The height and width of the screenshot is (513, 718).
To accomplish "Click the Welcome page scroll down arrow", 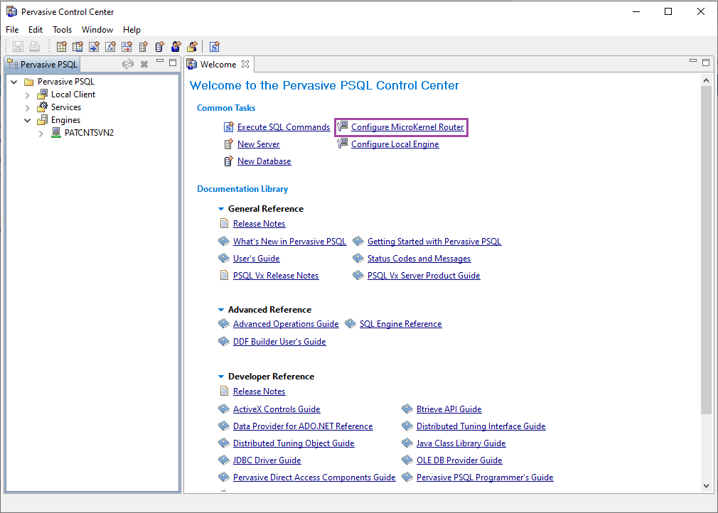I will click(706, 486).
